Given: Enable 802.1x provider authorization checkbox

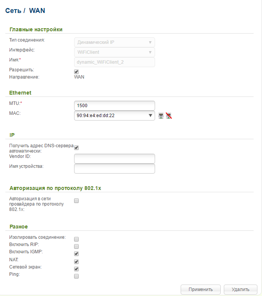Looking at the screenshot, I should [x=76, y=201].
